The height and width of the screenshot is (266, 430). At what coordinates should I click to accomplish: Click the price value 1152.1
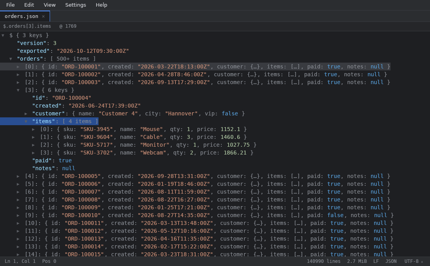pyautogui.click(x=230, y=129)
